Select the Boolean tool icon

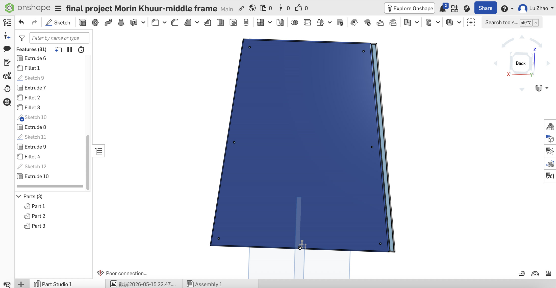pyautogui.click(x=294, y=22)
